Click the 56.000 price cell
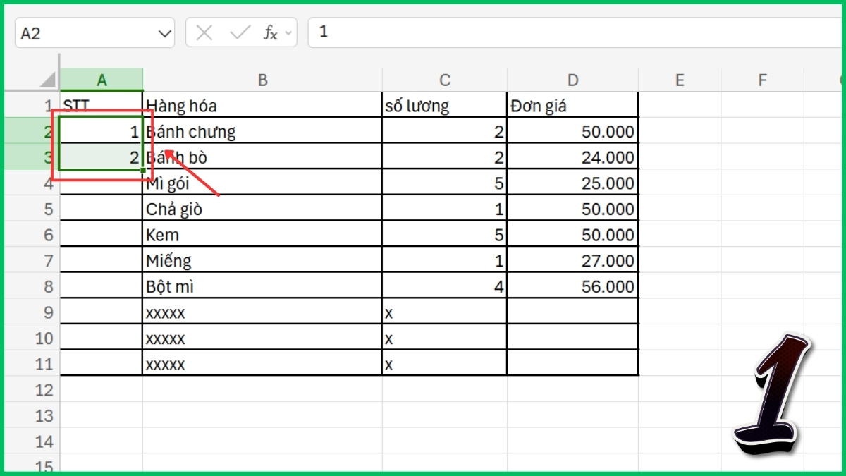846x476 pixels. 572,286
